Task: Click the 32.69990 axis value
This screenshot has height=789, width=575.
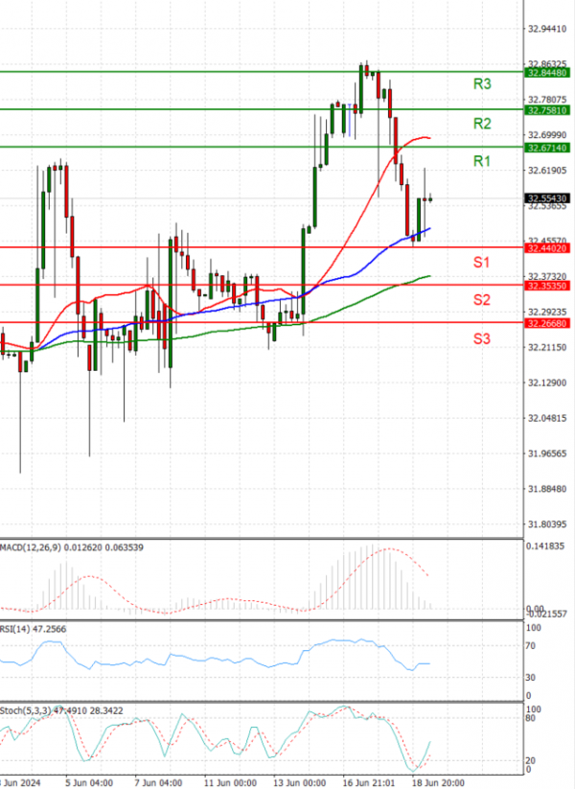Action: 547,135
